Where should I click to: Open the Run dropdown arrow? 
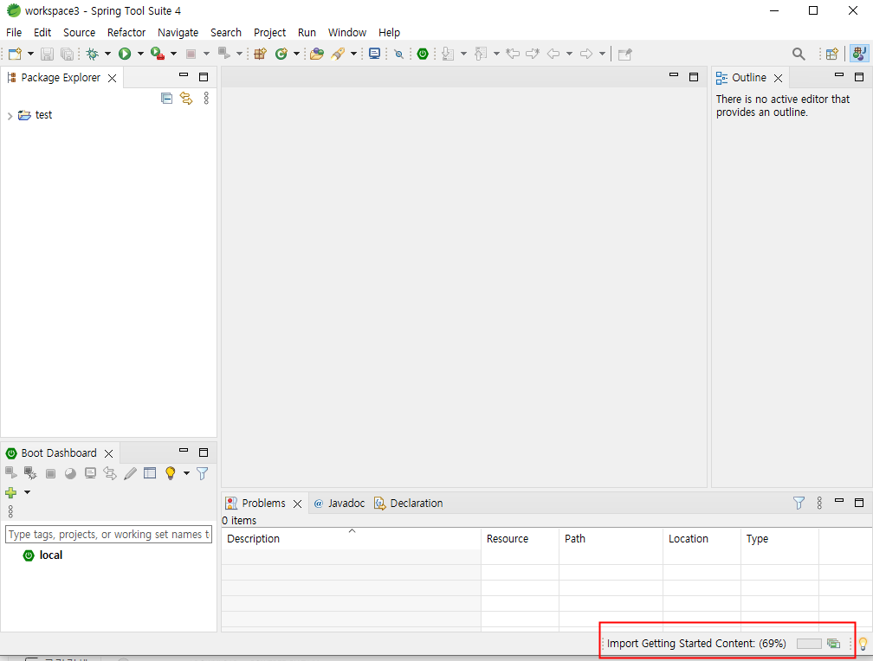pos(140,54)
